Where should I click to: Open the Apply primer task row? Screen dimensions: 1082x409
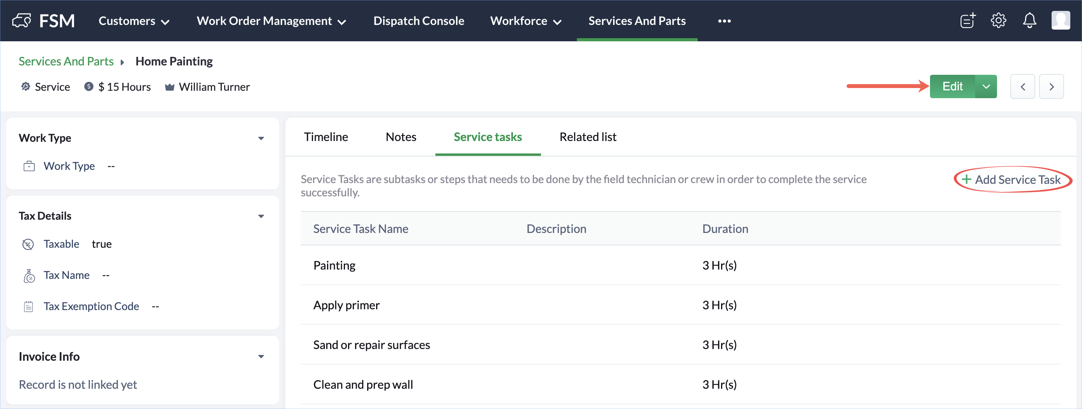click(347, 305)
